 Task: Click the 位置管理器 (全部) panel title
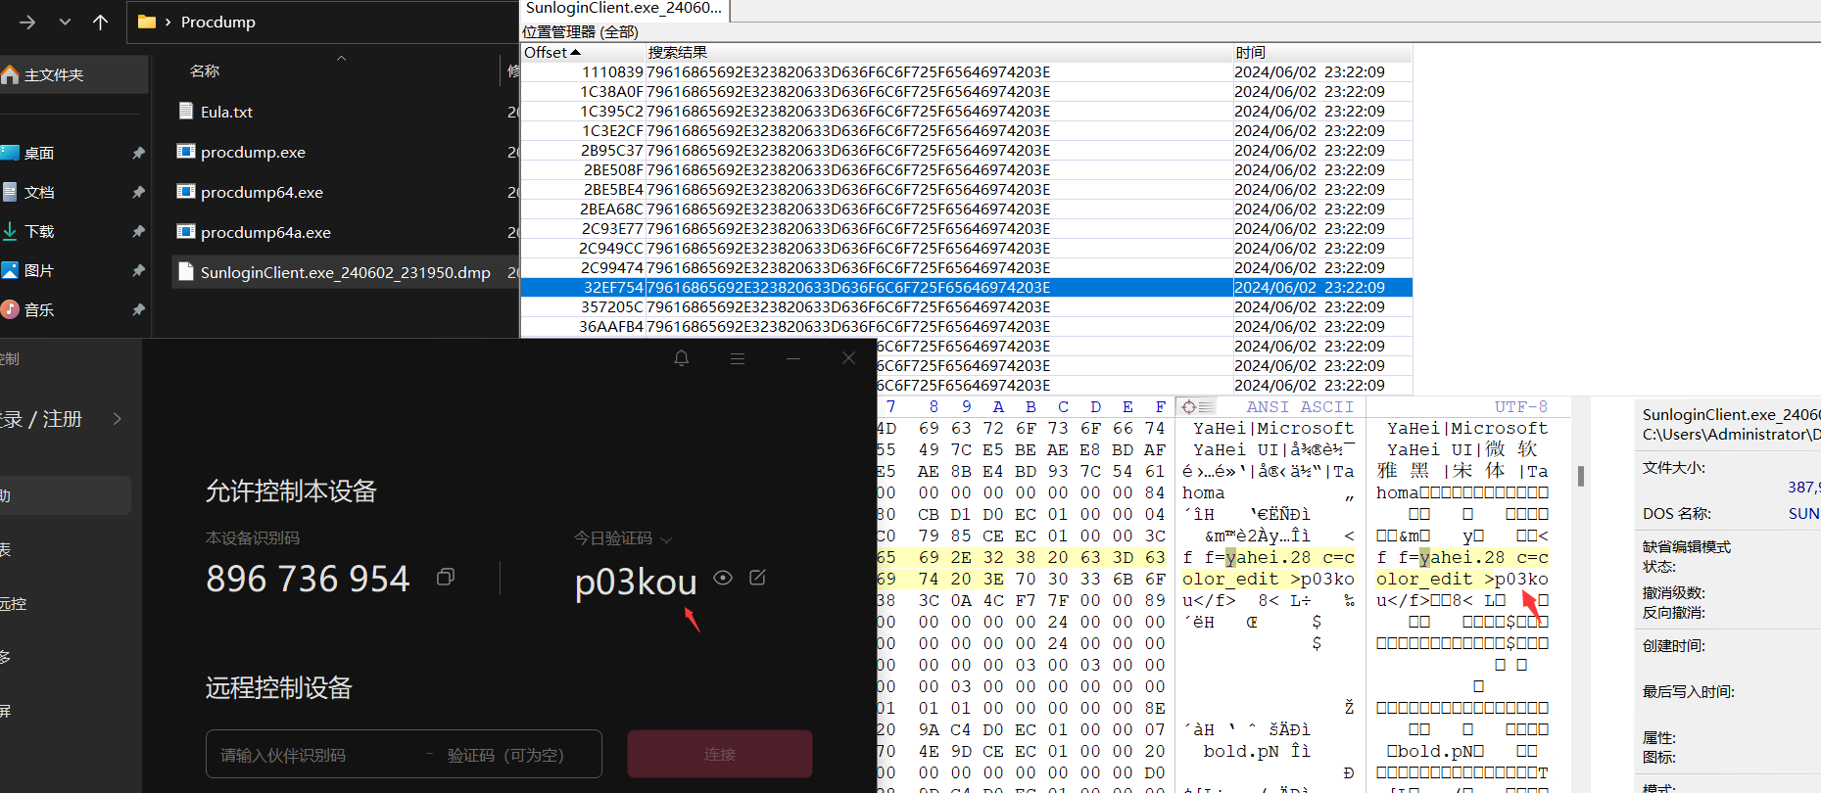(x=580, y=31)
